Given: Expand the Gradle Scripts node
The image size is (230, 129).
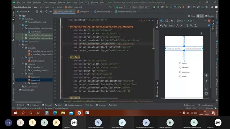Looking at the screenshot, I should 17,90.
